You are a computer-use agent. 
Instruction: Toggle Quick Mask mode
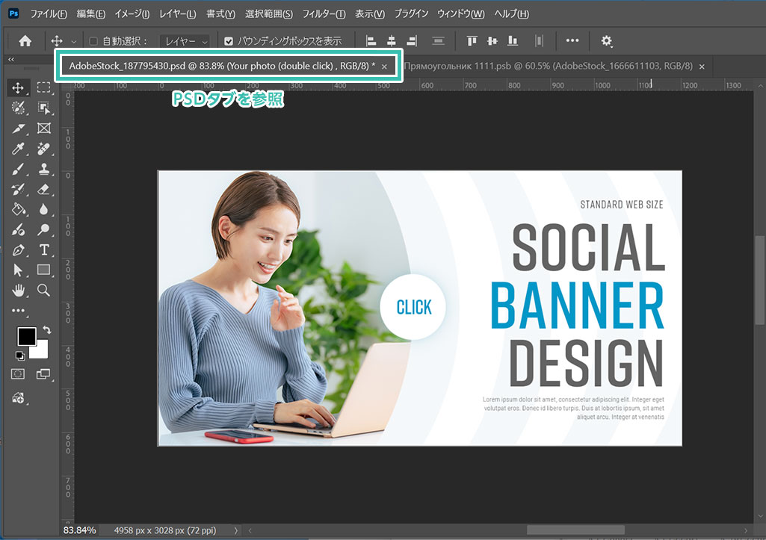pyautogui.click(x=18, y=374)
